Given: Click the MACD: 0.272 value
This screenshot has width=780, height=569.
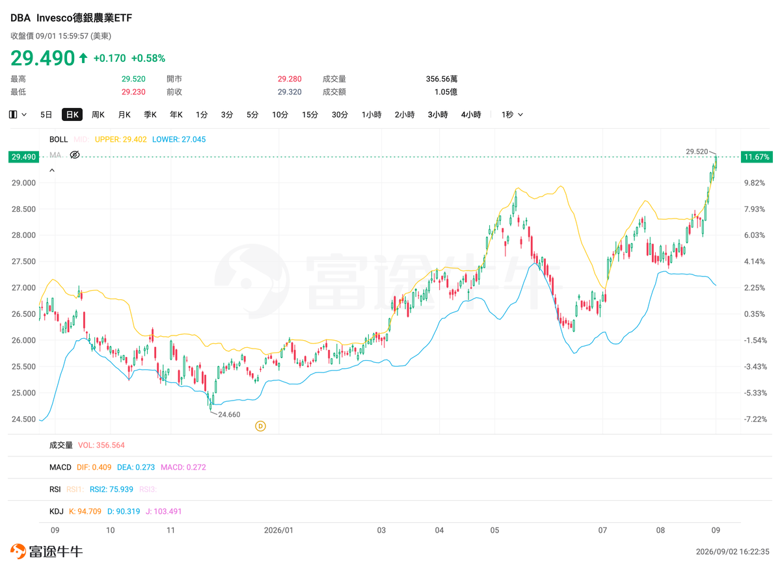Looking at the screenshot, I should click(x=183, y=467).
